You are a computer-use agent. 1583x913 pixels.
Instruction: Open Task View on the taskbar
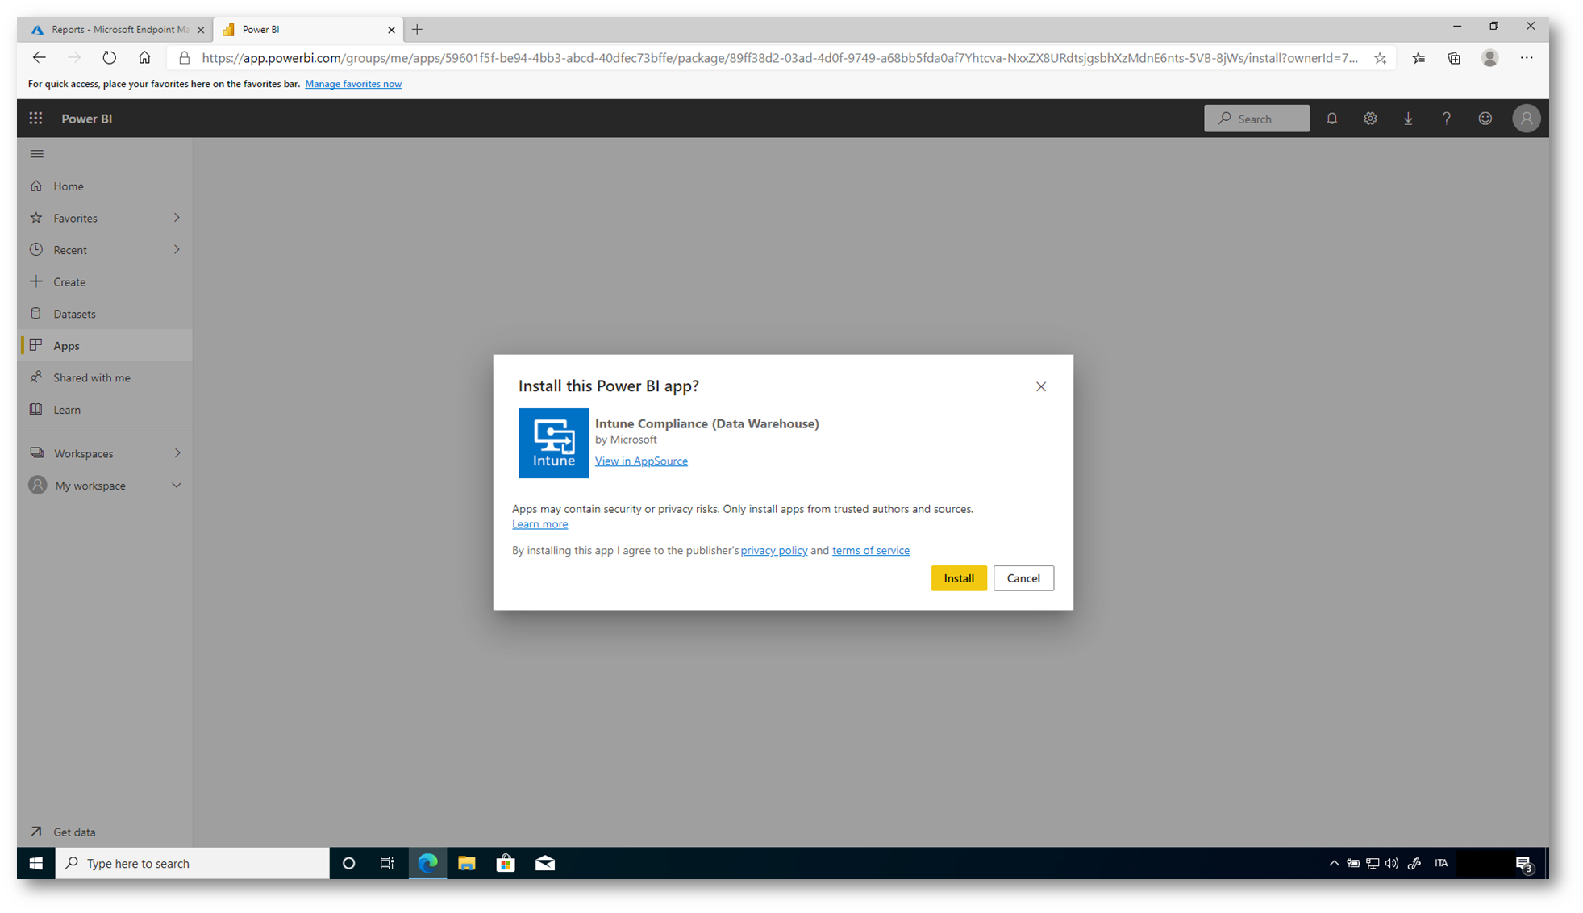pos(387,863)
